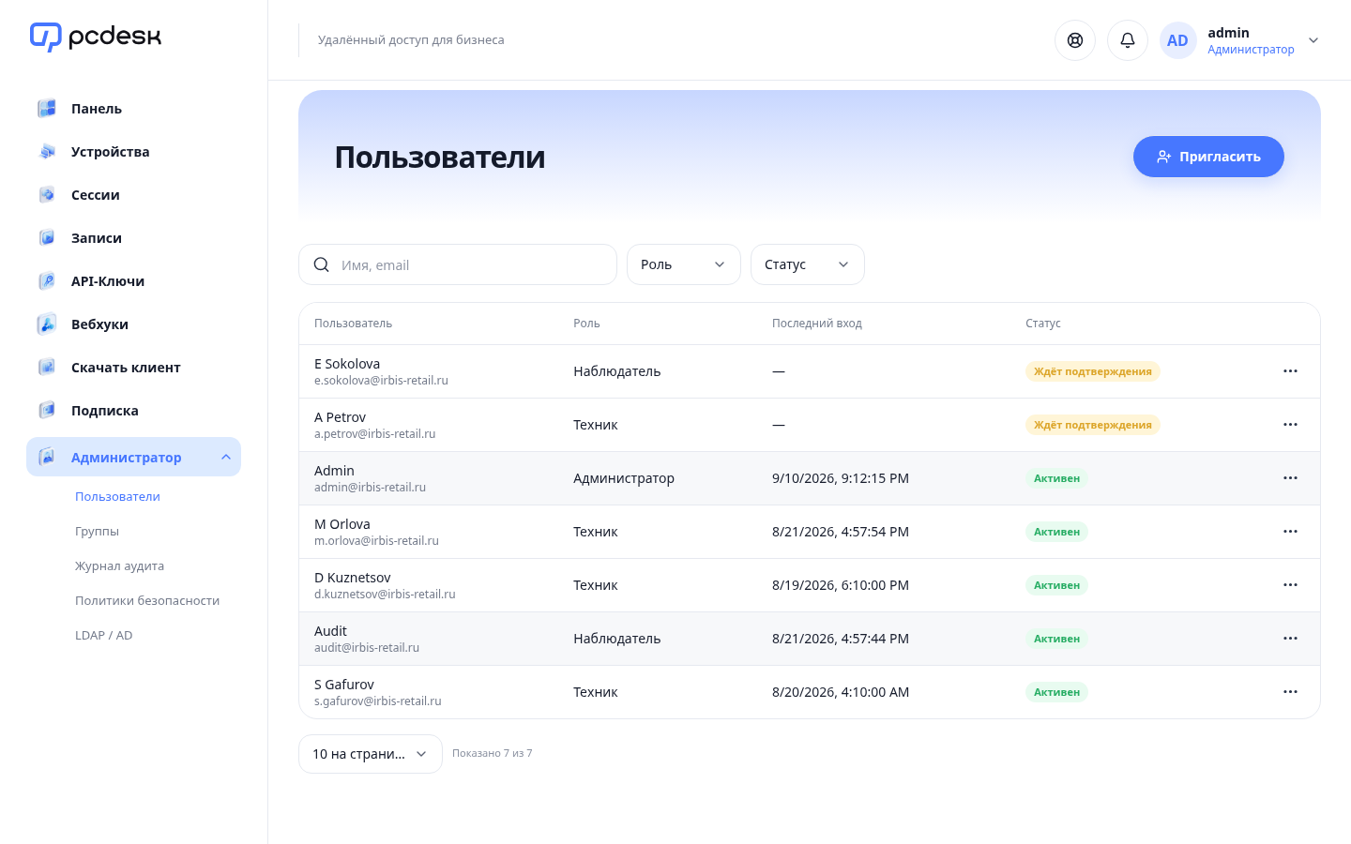Click the Последний вход column header

[x=817, y=324]
